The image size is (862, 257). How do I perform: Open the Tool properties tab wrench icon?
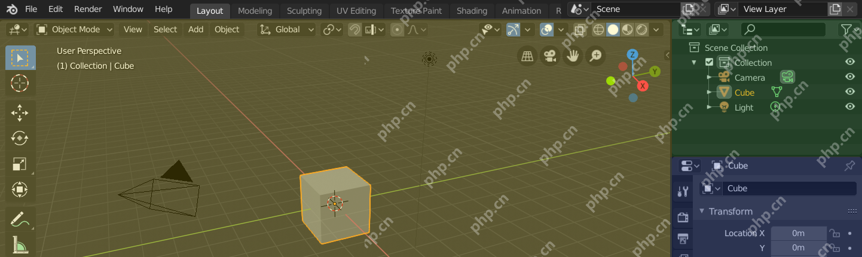tap(683, 191)
